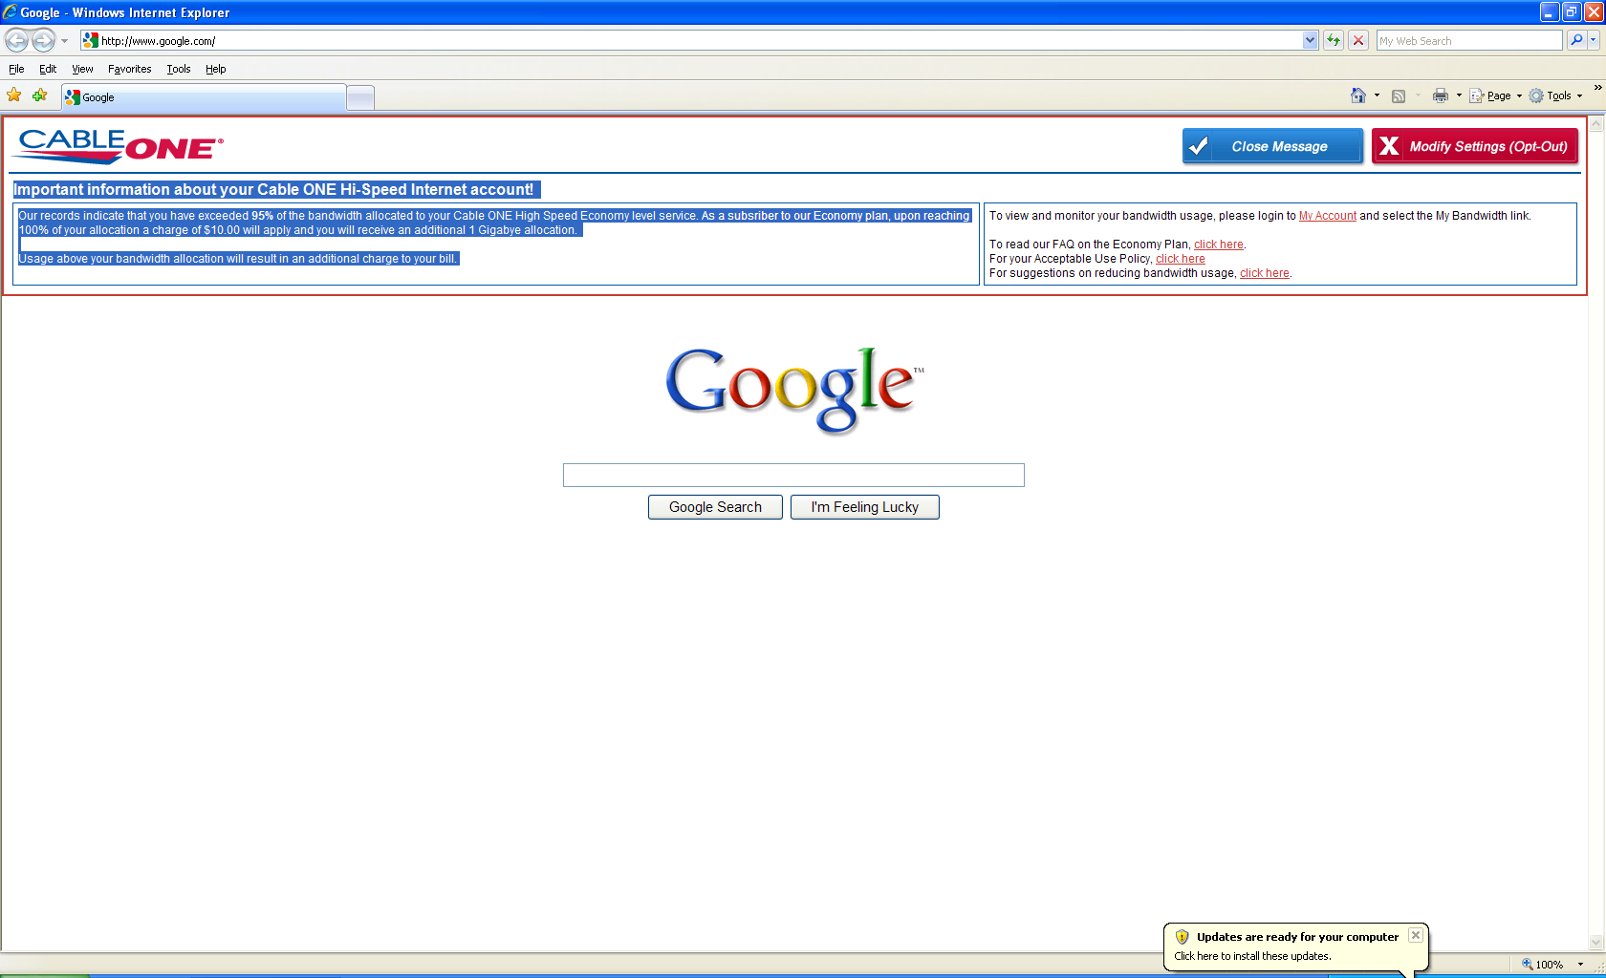Screen dimensions: 1606x978
Task: Click the vertical scrollbar down arrow
Action: 1595,943
